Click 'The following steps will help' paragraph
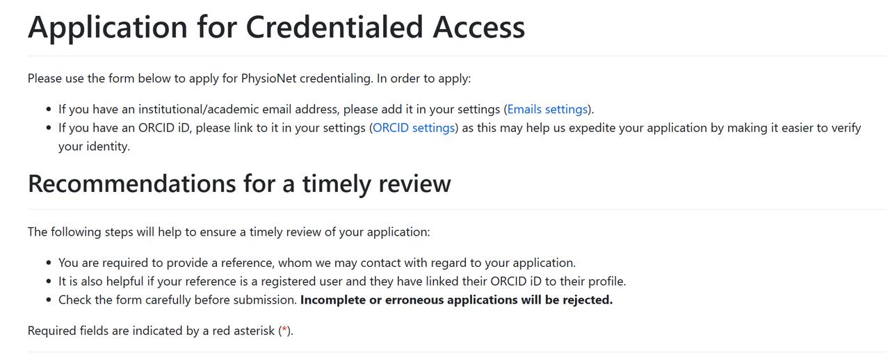This screenshot has width=890, height=360. 229,231
